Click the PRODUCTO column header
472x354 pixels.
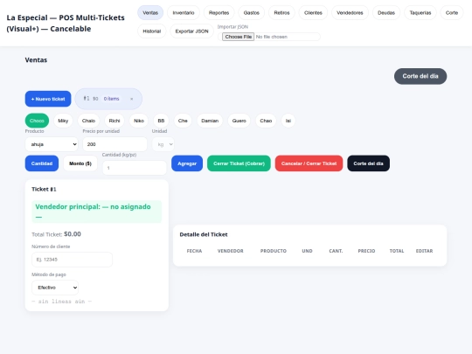[274, 251]
